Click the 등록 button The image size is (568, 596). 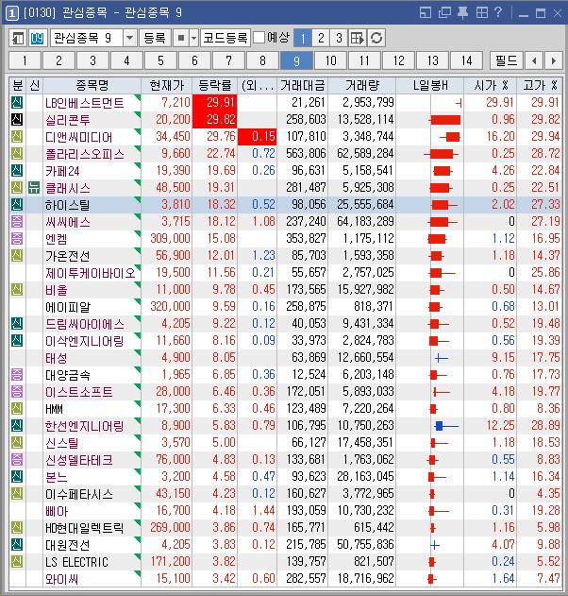pyautogui.click(x=155, y=38)
